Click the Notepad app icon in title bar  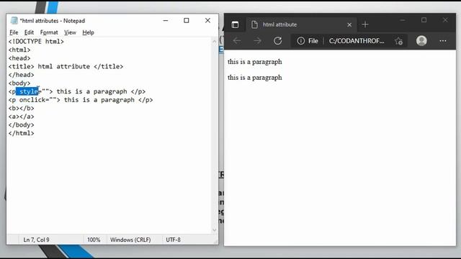(14, 21)
